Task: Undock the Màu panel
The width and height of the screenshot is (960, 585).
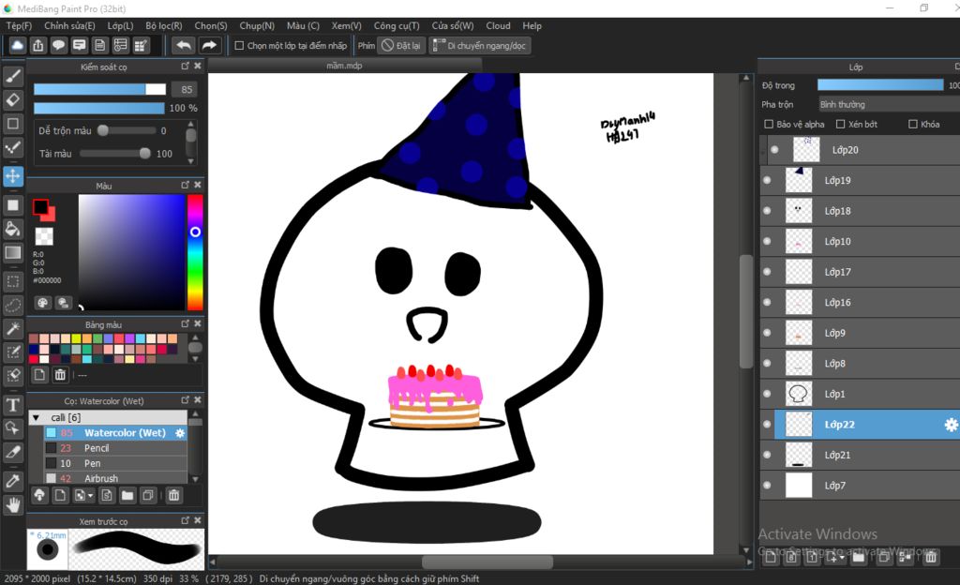Action: [185, 185]
